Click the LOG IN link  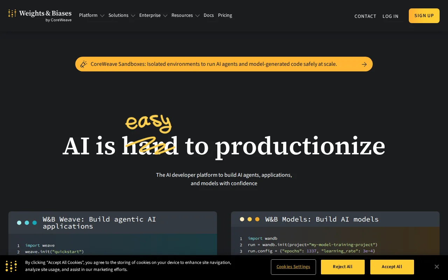click(390, 16)
